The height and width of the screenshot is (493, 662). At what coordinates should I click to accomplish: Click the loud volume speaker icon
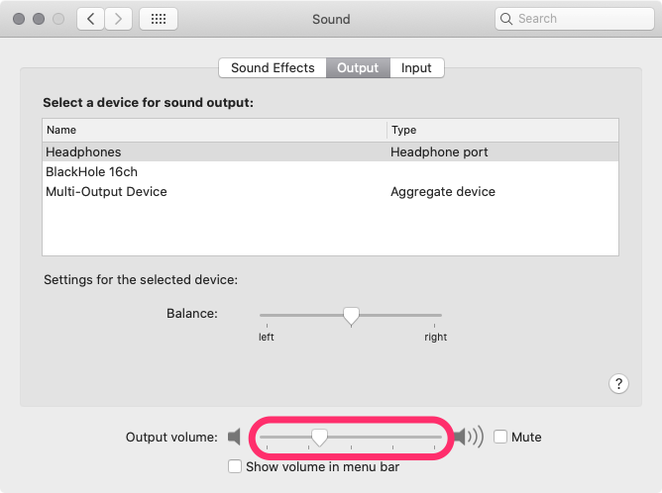[469, 437]
